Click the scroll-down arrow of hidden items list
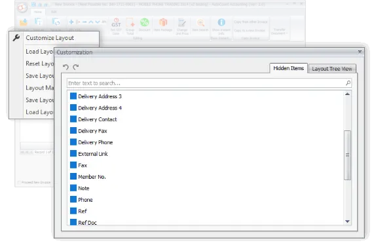 tap(347, 221)
